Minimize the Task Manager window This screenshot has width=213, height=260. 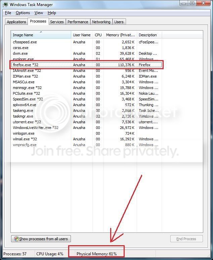(184, 3)
